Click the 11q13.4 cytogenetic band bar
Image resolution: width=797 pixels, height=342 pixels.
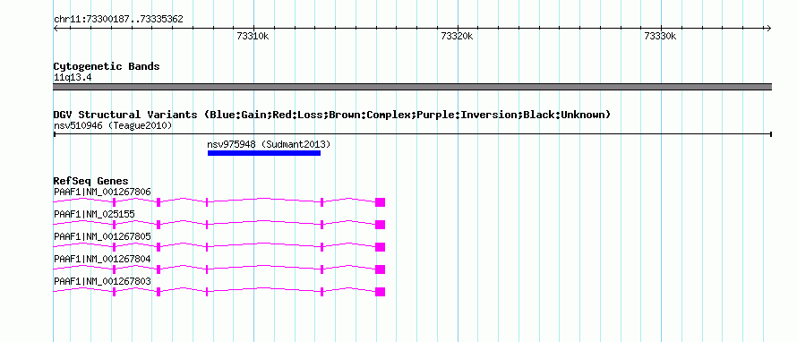[x=412, y=87]
